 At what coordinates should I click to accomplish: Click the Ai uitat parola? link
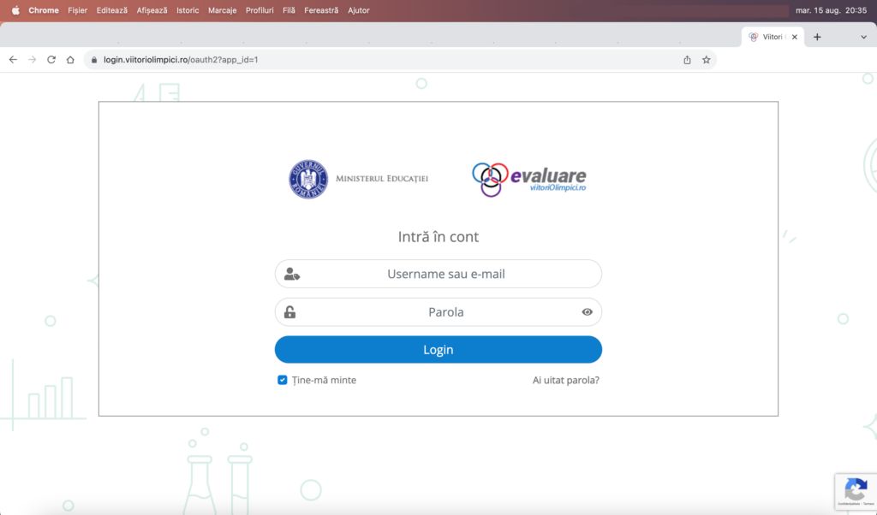[x=565, y=380]
